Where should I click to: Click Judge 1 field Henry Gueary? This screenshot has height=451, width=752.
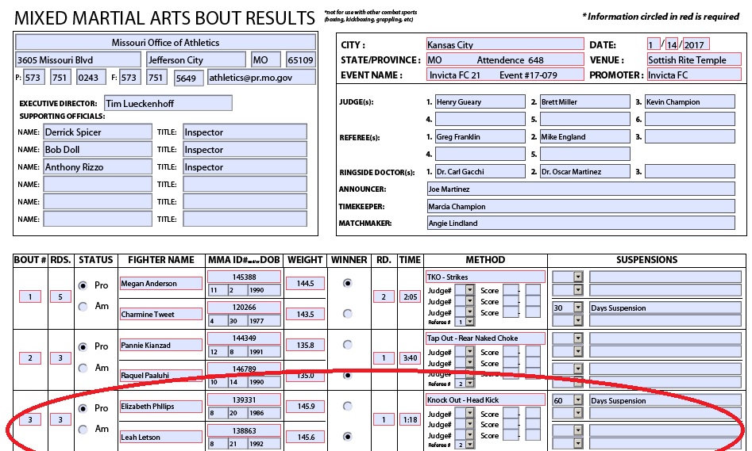[x=480, y=101]
